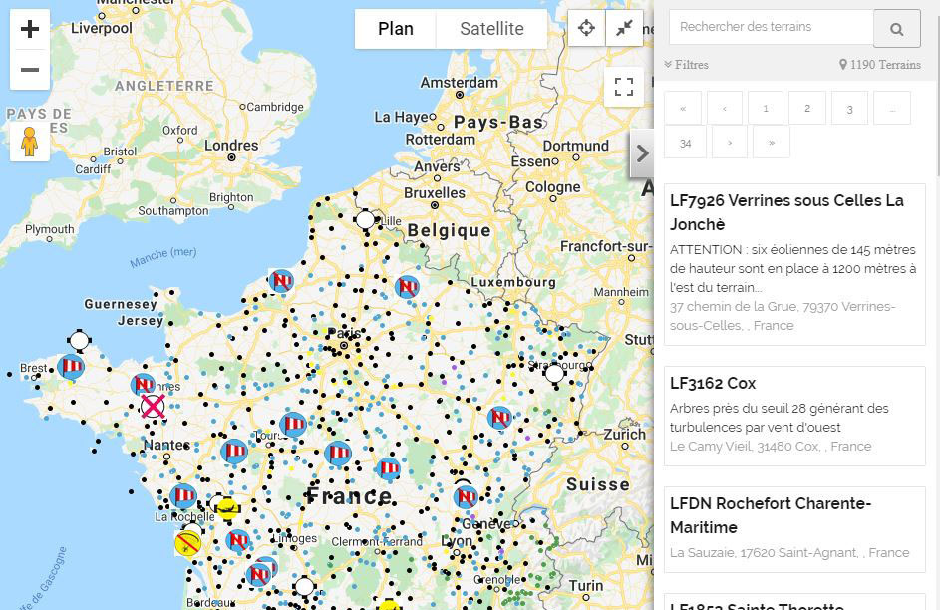
Task: Open results page 1
Action: [766, 109]
